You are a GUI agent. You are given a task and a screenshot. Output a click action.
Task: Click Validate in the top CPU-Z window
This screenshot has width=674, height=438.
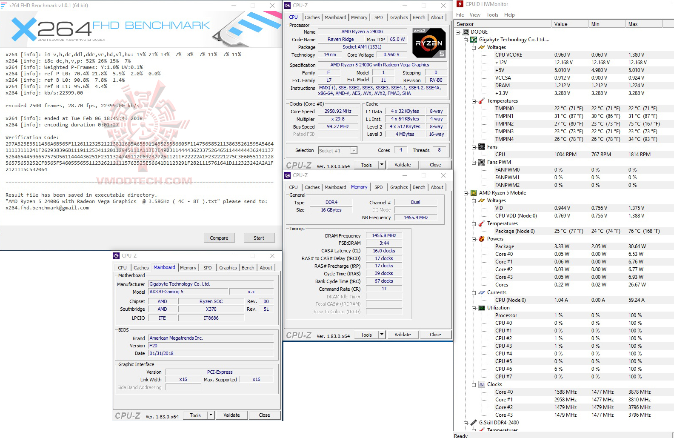click(403, 165)
